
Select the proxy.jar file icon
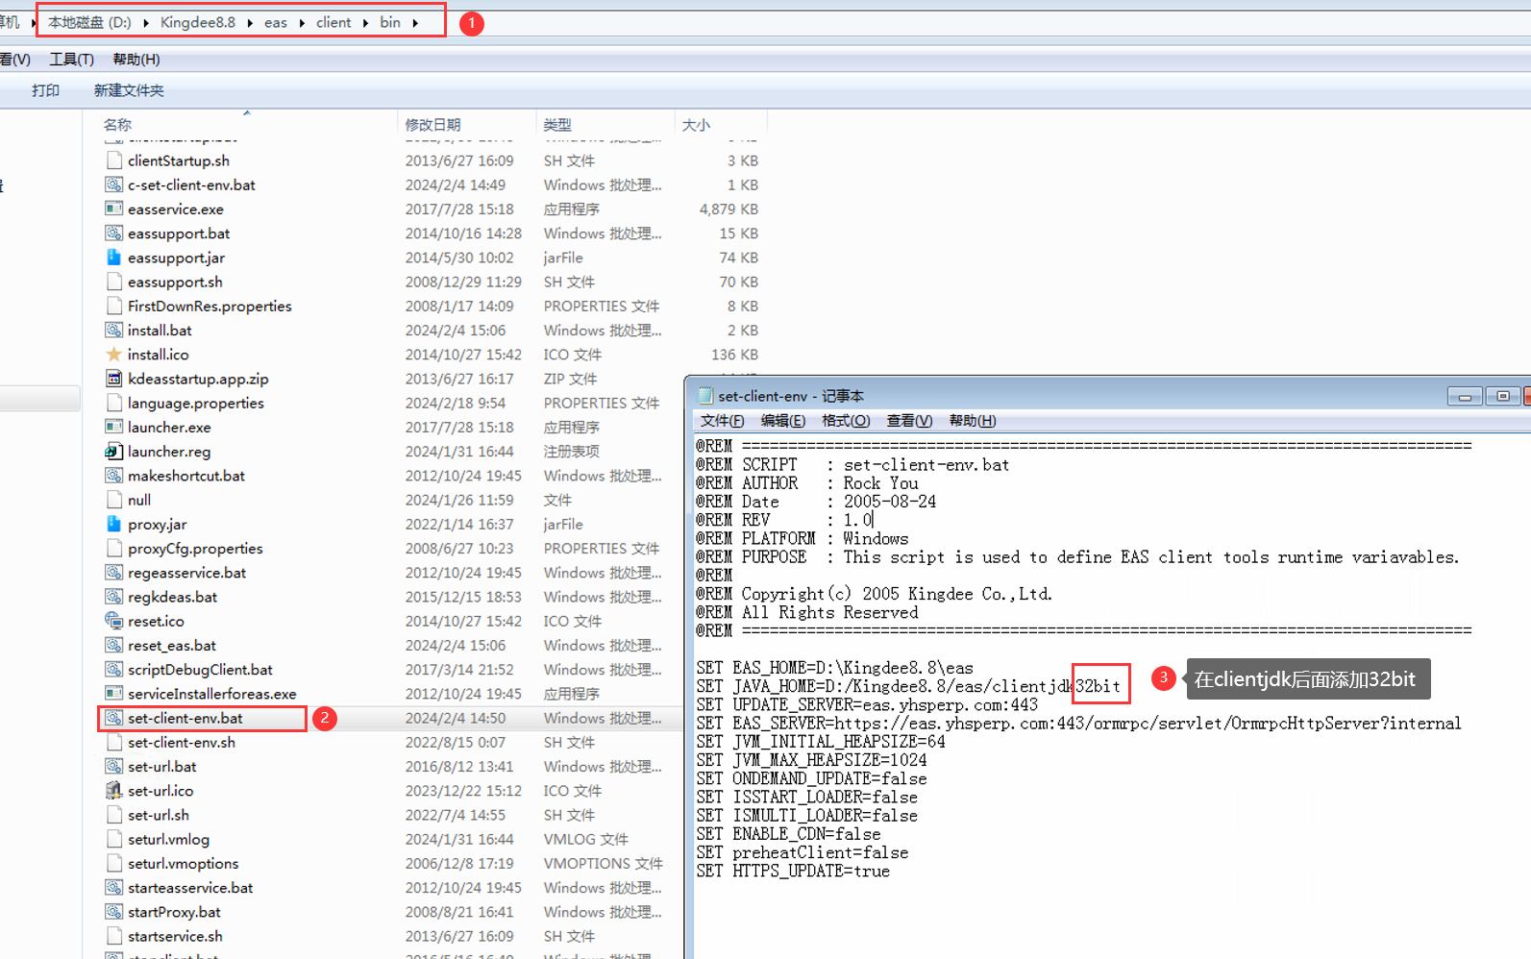114,524
